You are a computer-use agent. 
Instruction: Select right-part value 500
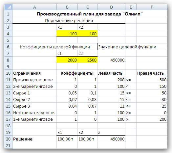152,80
